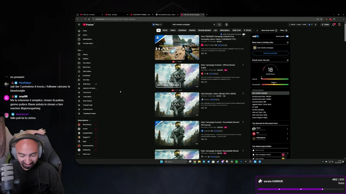This screenshot has height=194, width=346.
Task: Check the Select all opportunities checkbox
Action: click(253, 150)
